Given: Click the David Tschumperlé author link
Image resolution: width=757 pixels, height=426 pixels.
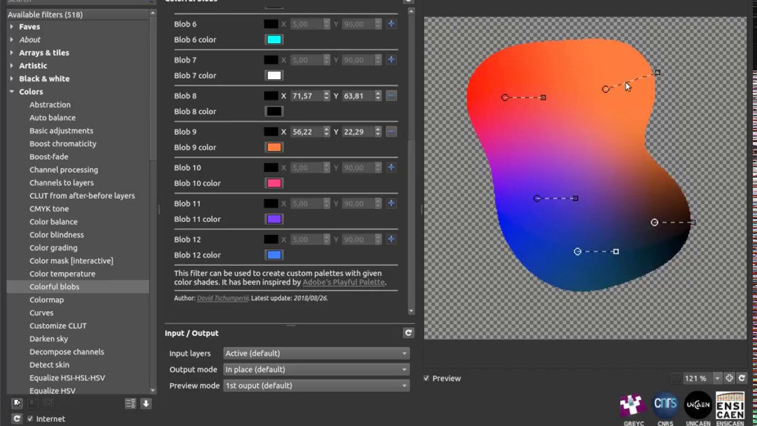Looking at the screenshot, I should (222, 298).
